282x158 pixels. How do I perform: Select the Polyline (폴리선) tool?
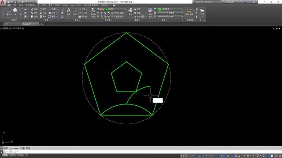click(x=9, y=11)
